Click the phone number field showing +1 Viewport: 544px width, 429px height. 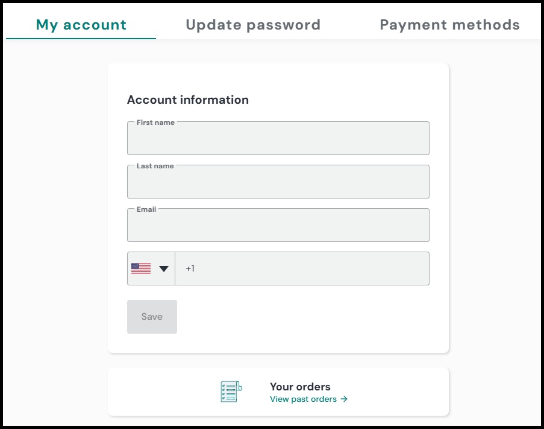click(x=301, y=267)
